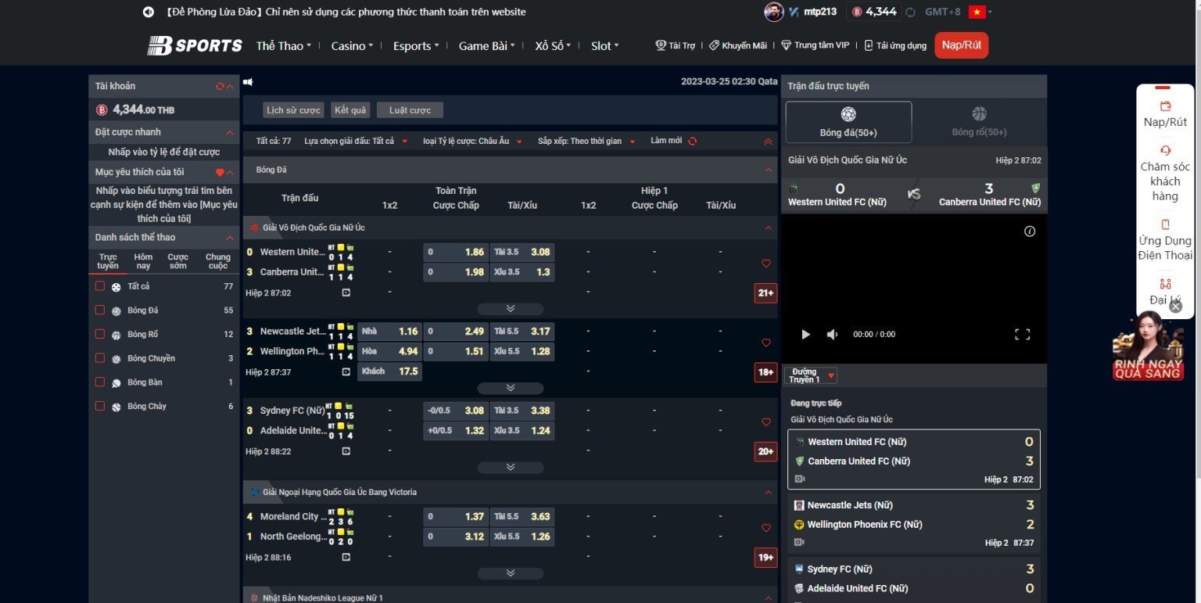This screenshot has width=1201, height=603.
Task: Switch to the Hôm nay tab
Action: (143, 261)
